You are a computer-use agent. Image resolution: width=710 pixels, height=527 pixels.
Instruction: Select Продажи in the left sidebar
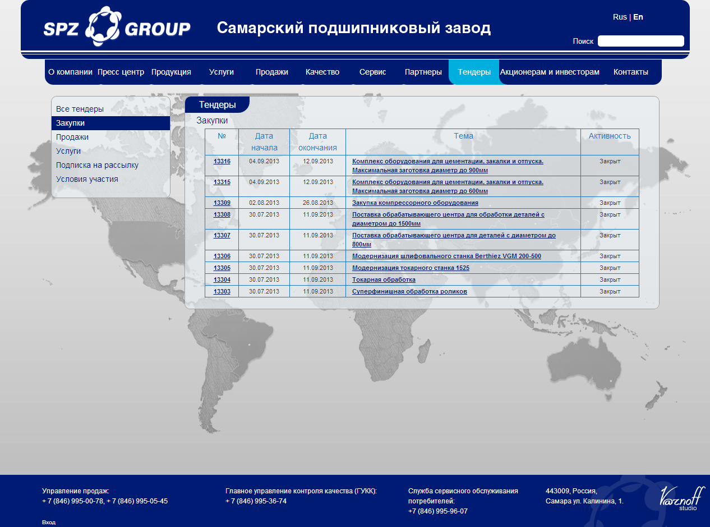tap(72, 137)
